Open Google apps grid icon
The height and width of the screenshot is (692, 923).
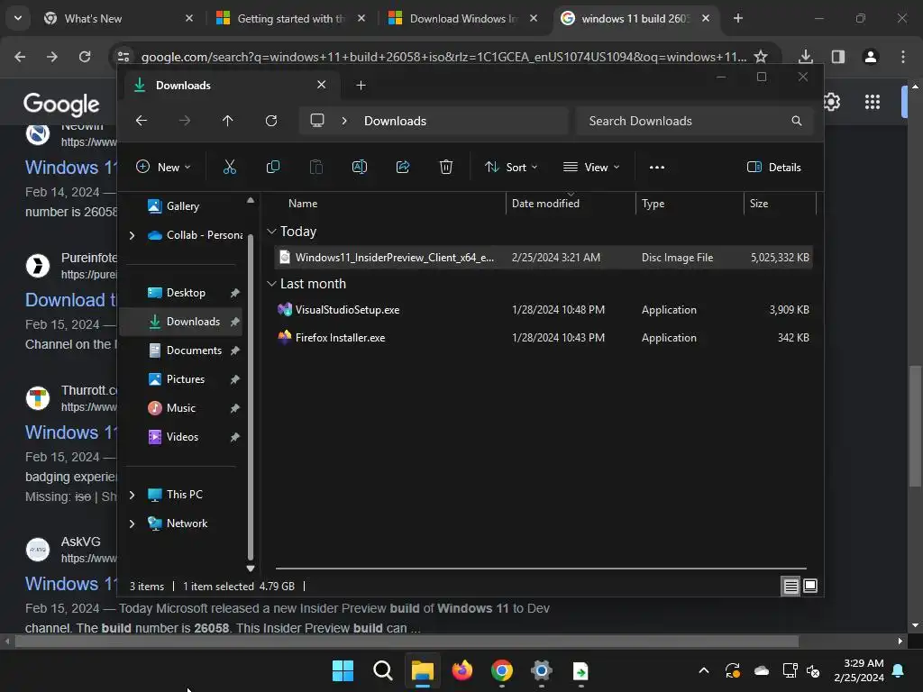(873, 102)
